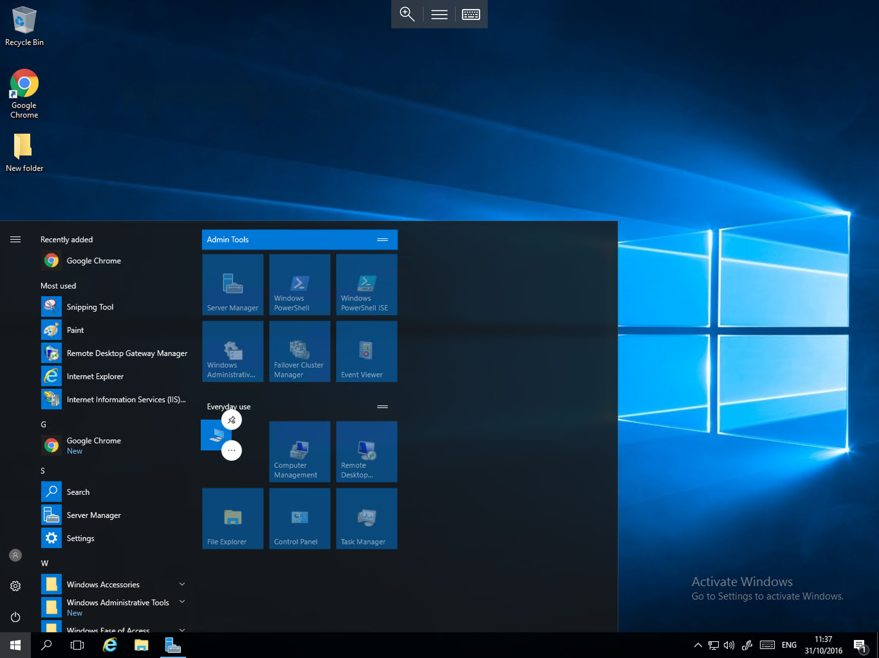Open the taskbar search icon

(x=46, y=645)
